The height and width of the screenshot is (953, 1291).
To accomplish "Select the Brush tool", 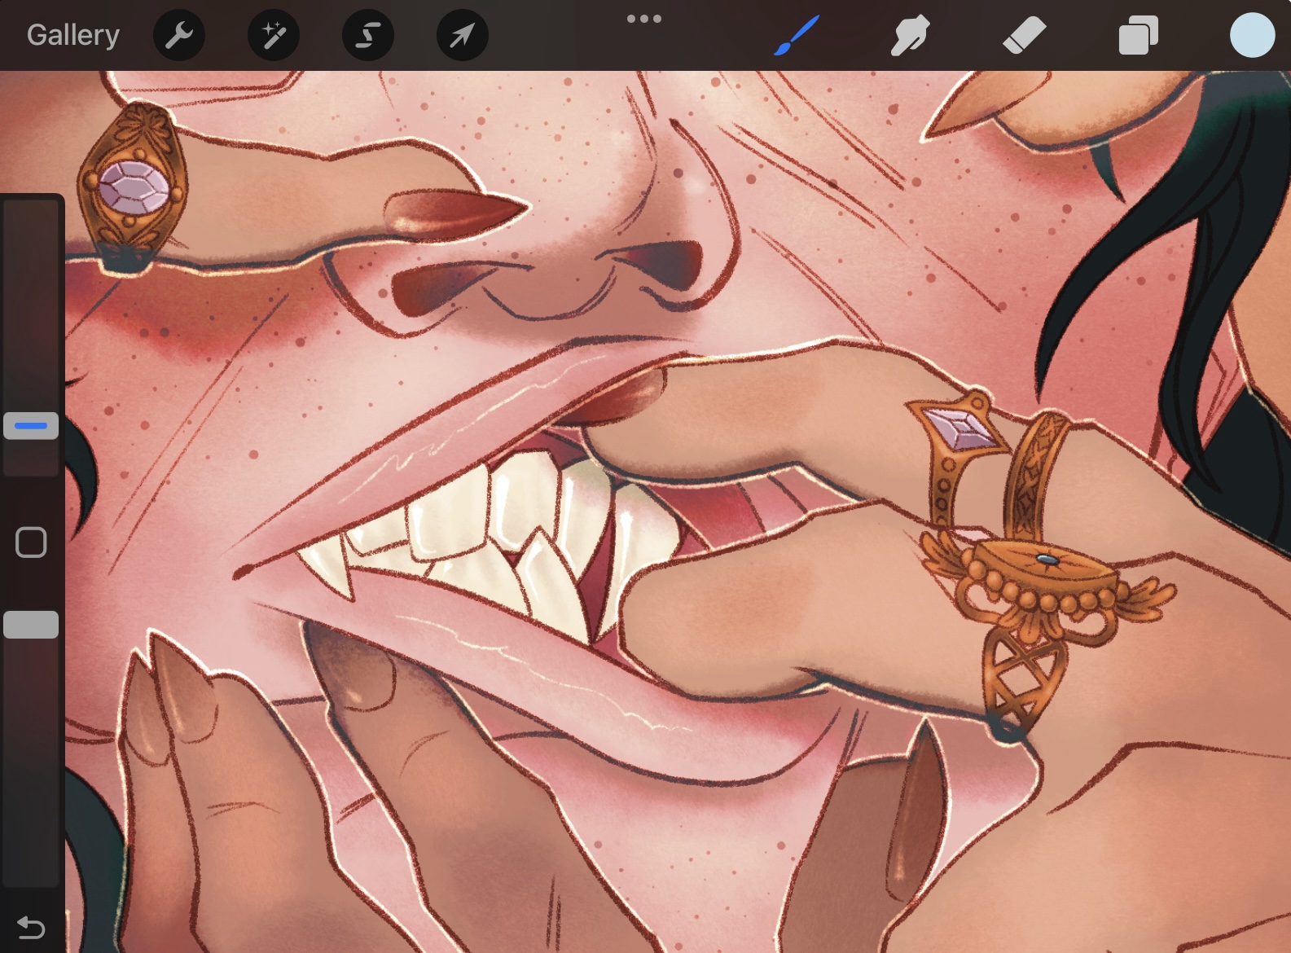I will click(796, 35).
